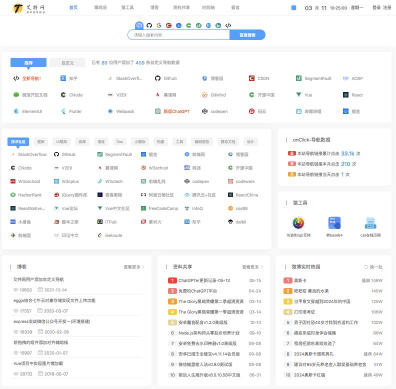The image size is (396, 389).
Task: Select the Bing search engine icon
Action: coord(218,25)
